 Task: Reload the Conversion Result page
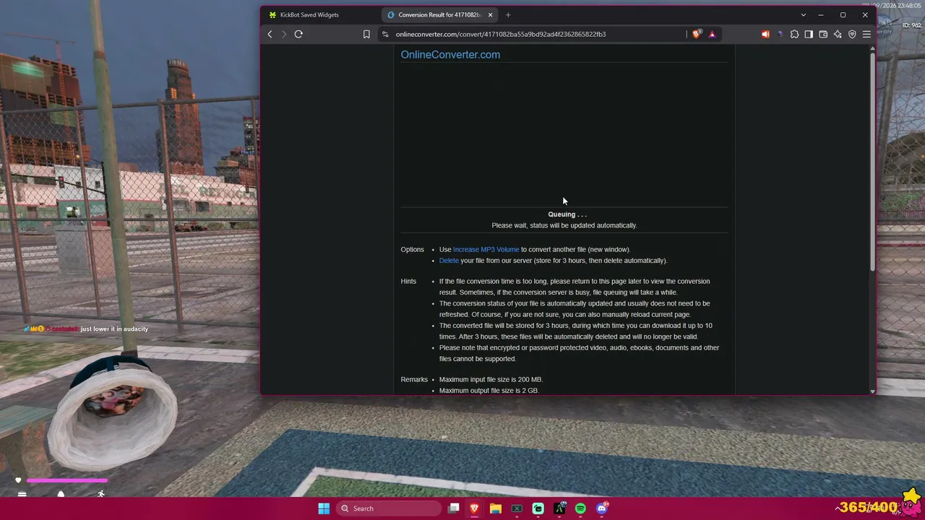click(298, 34)
